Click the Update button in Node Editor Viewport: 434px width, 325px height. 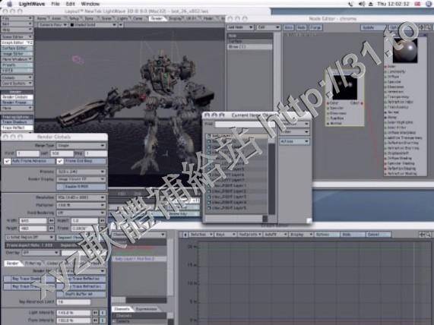point(372,27)
